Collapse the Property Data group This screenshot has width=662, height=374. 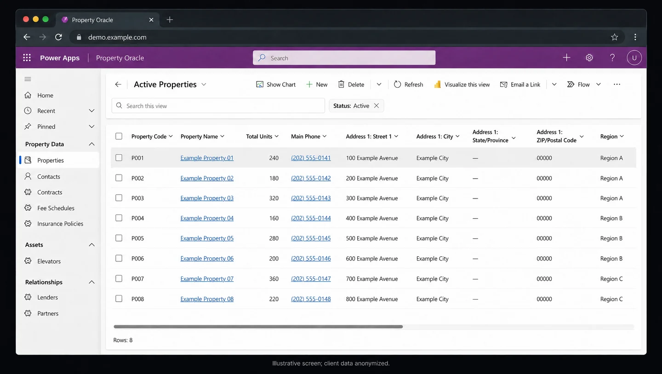click(91, 144)
